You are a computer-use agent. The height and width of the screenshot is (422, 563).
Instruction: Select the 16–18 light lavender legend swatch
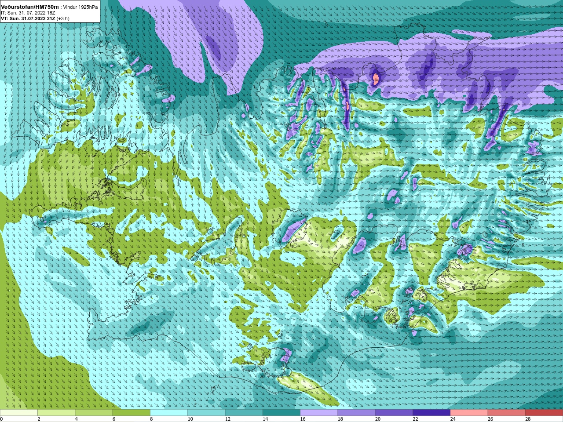pos(319,412)
